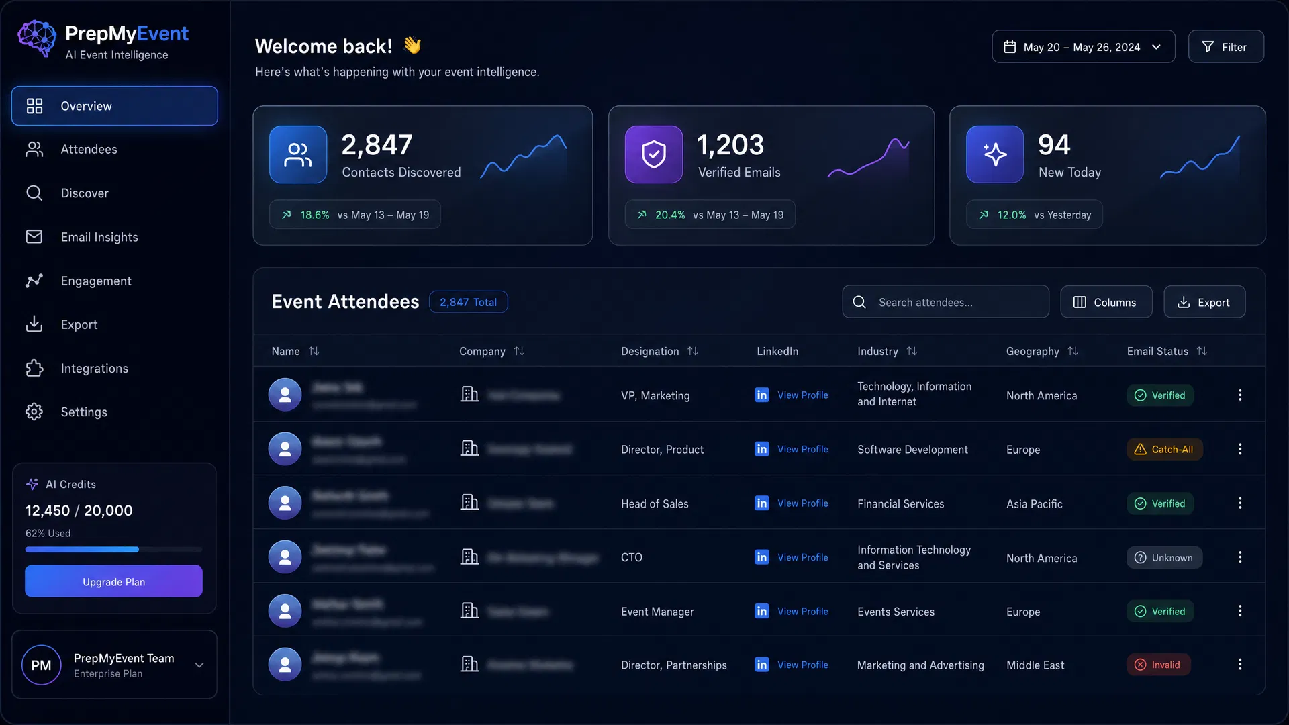Image resolution: width=1289 pixels, height=725 pixels.
Task: Click the PM avatar badge
Action: [42, 665]
